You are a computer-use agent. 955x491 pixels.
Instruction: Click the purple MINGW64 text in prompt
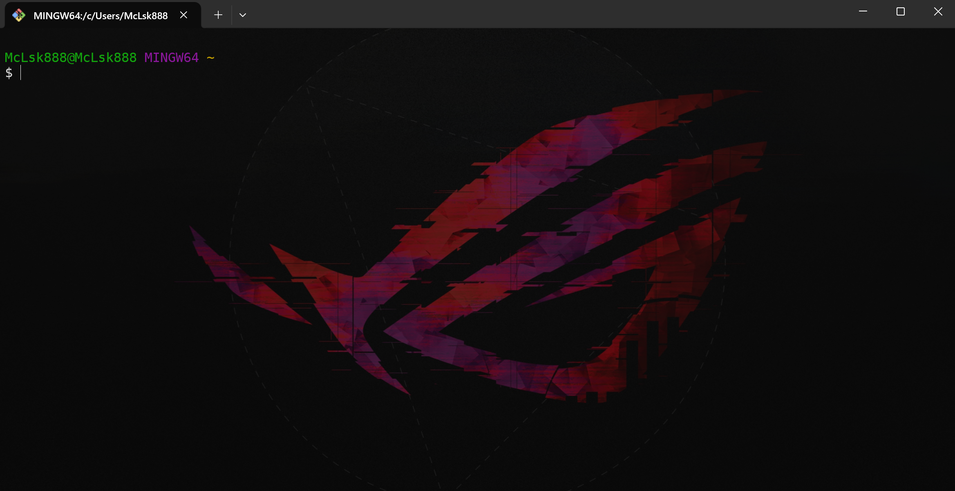pyautogui.click(x=171, y=58)
